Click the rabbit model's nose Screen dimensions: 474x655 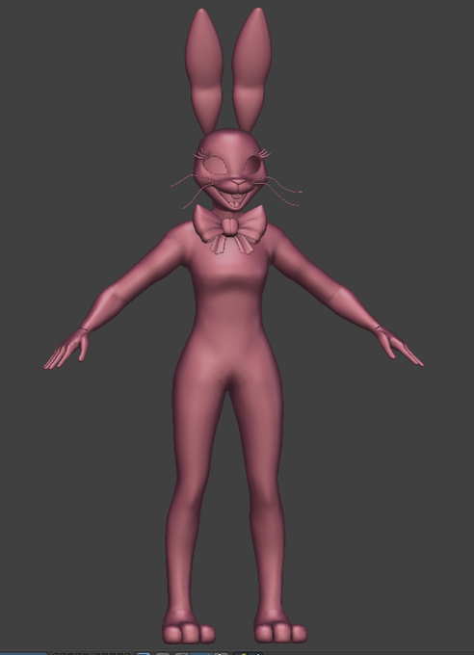(239, 183)
